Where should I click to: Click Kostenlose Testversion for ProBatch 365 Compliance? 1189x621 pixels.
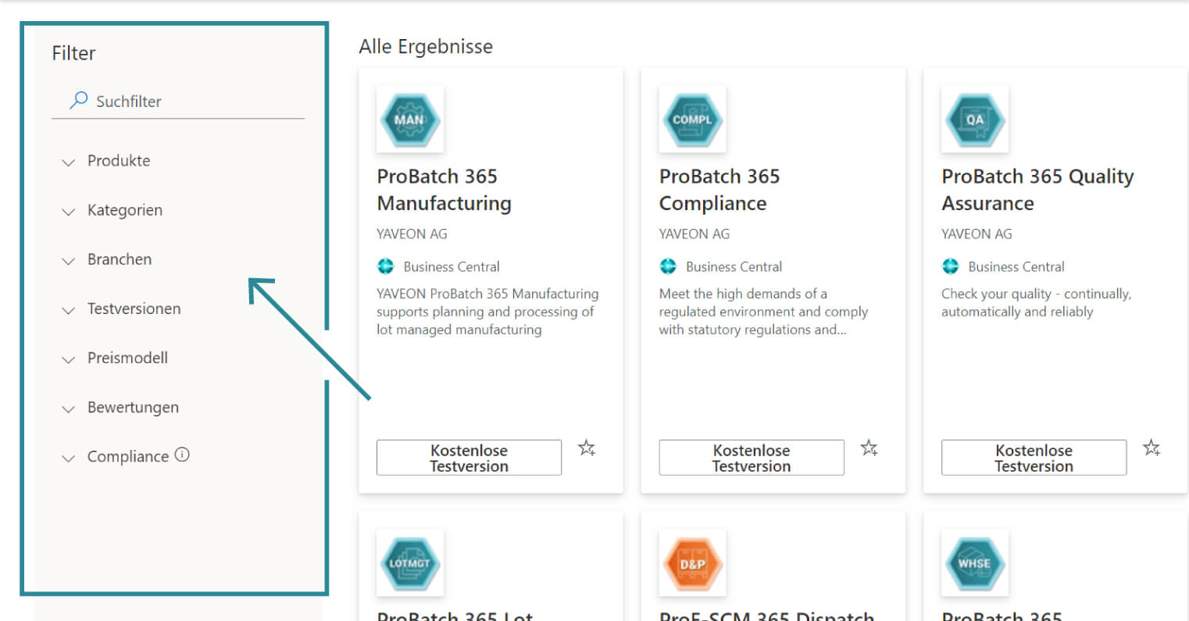[x=752, y=458]
